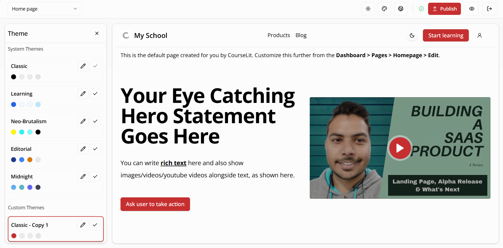Edit the Classic - Copy 1 theme

83,225
